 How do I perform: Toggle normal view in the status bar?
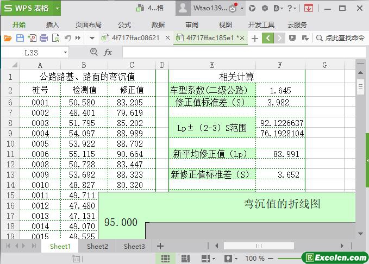165,259
